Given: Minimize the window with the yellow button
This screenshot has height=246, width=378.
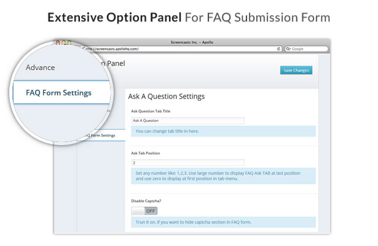Looking at the screenshot, I should coord(64,42).
